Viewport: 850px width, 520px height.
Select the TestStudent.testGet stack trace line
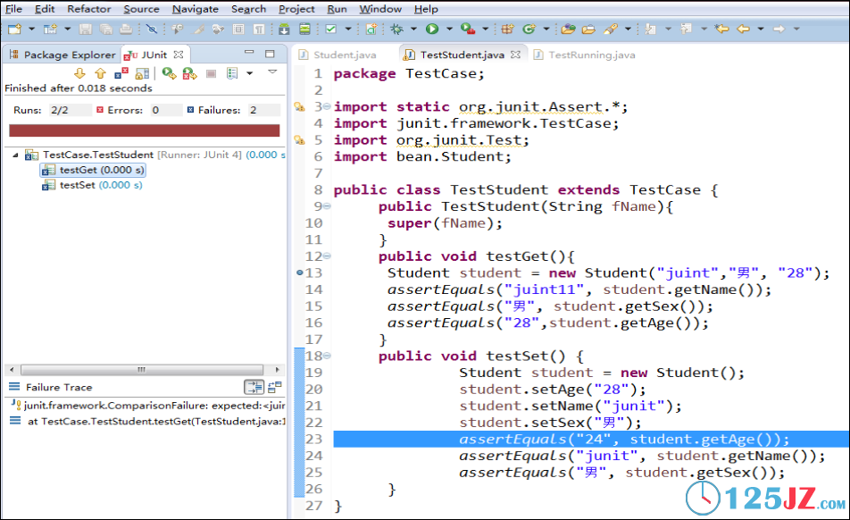click(147, 422)
